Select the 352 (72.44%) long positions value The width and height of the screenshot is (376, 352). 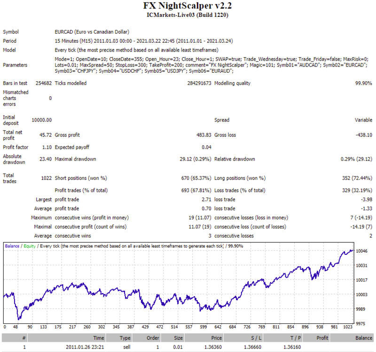(357, 178)
